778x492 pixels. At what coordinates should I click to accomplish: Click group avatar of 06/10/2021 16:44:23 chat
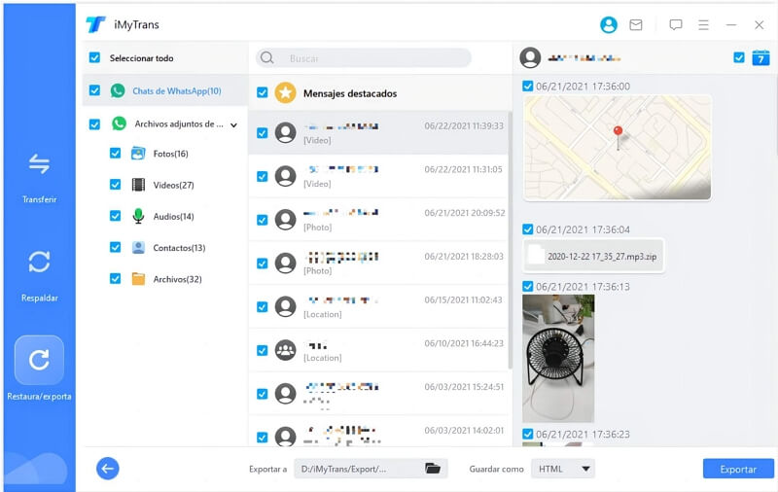point(285,350)
